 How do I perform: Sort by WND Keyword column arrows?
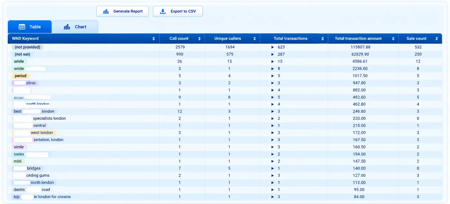click(154, 39)
